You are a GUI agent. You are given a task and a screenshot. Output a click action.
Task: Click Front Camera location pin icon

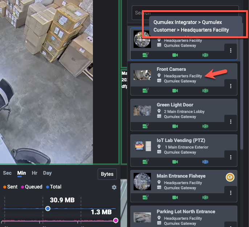click(x=159, y=76)
